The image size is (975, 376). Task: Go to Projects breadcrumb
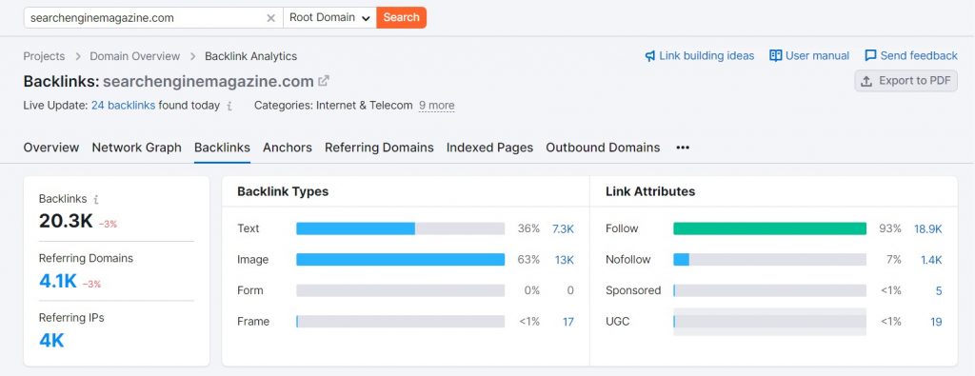coord(44,56)
